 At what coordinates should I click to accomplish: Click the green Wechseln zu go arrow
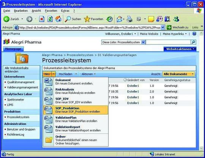[169, 27]
